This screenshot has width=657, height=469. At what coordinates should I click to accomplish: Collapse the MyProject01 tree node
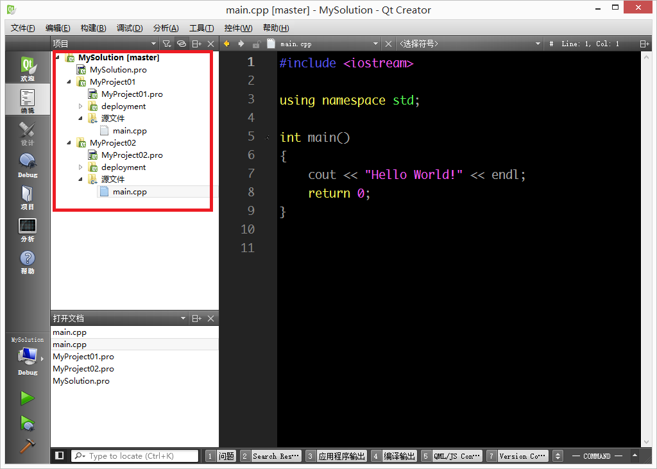coord(69,81)
